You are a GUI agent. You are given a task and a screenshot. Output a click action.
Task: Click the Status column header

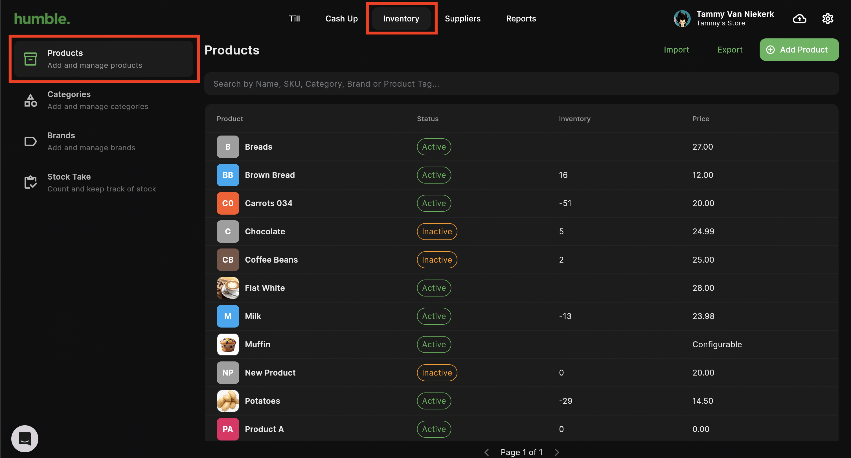[x=427, y=119]
